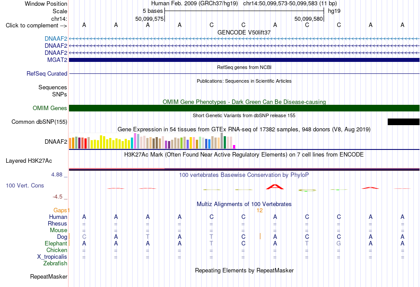Click Repeating Elements by RepeatMasker title

coord(244,270)
